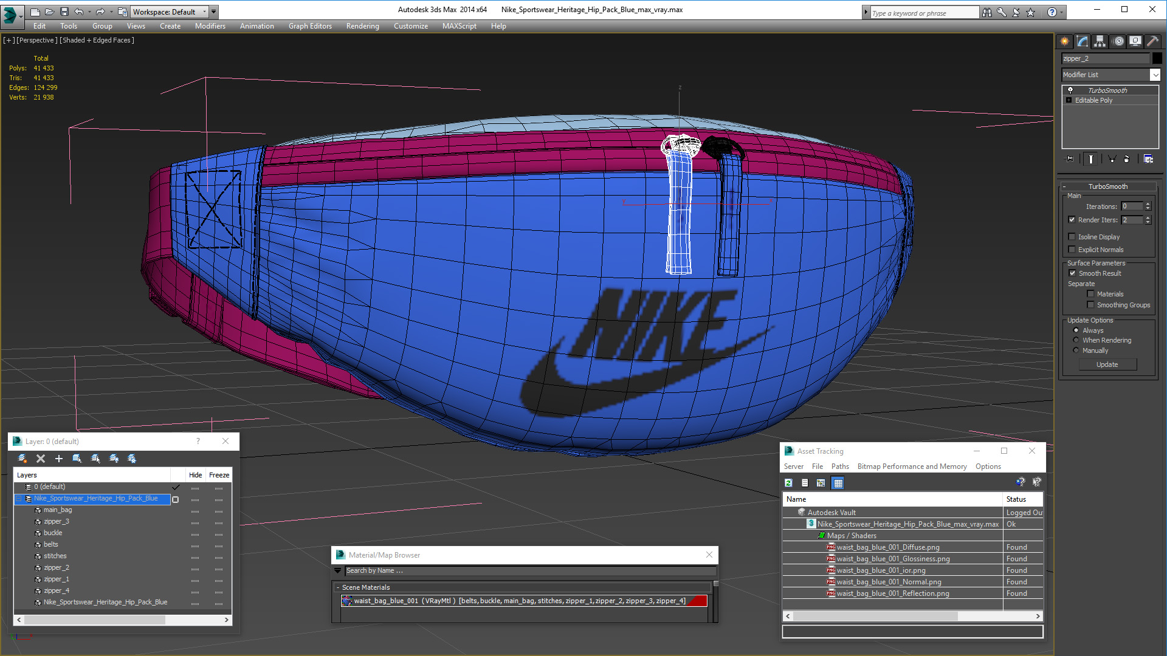Open the Modifiers menu

click(210, 26)
